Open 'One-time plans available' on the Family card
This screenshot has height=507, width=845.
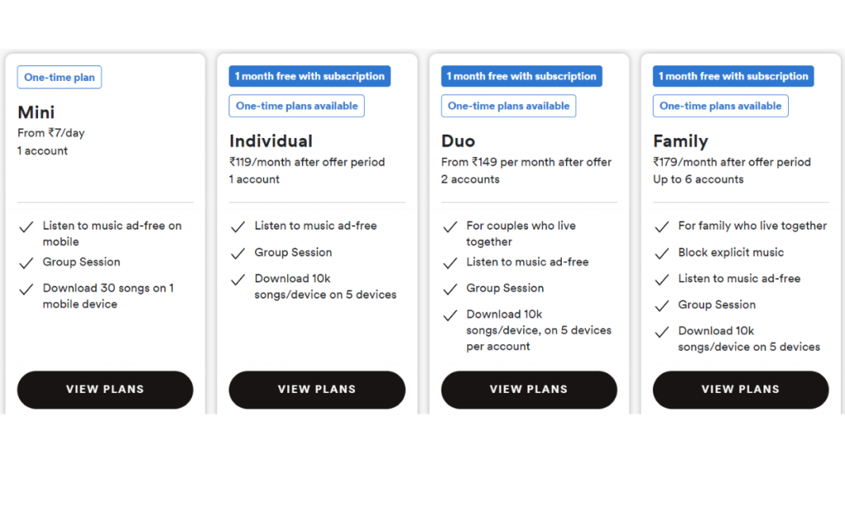720,106
